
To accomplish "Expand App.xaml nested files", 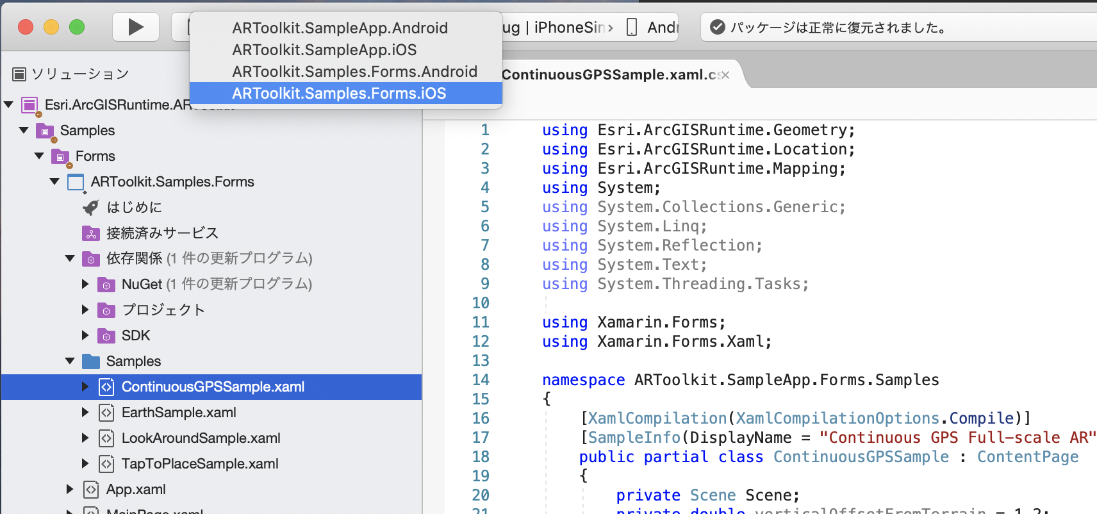I will [70, 489].
